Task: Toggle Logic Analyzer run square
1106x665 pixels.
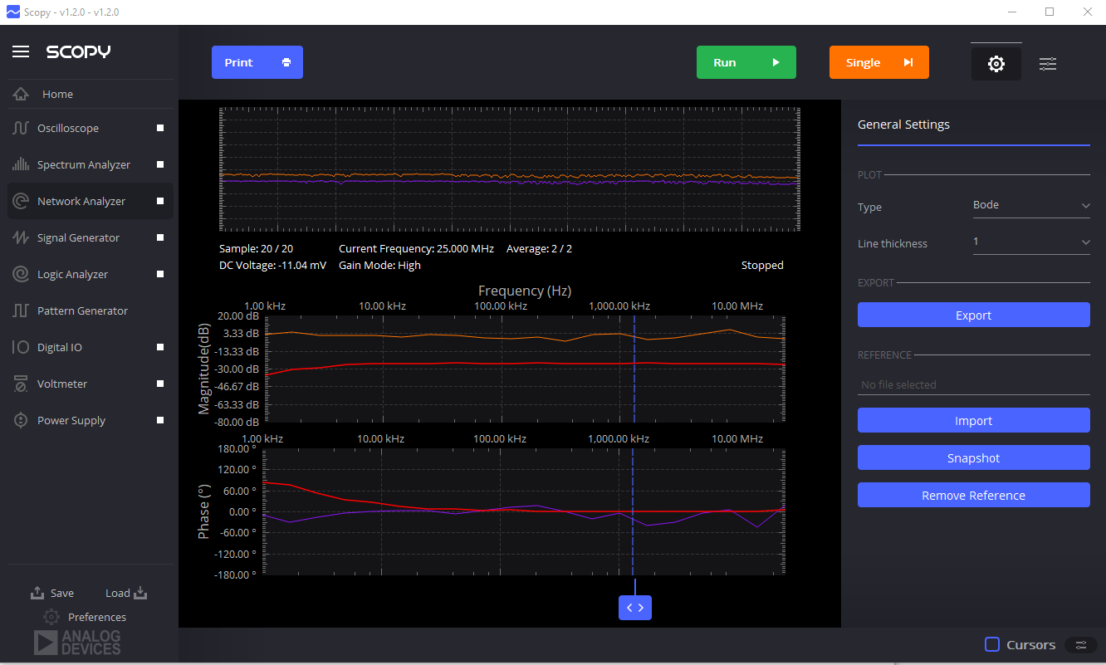Action: tap(160, 274)
